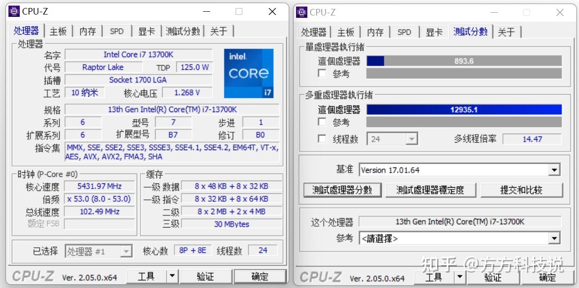Click the CPU-Z icon on the right window

coord(302,12)
